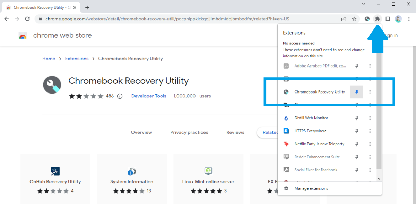Open a new tab with the plus button
This screenshot has width=416, height=204.
(87, 7)
